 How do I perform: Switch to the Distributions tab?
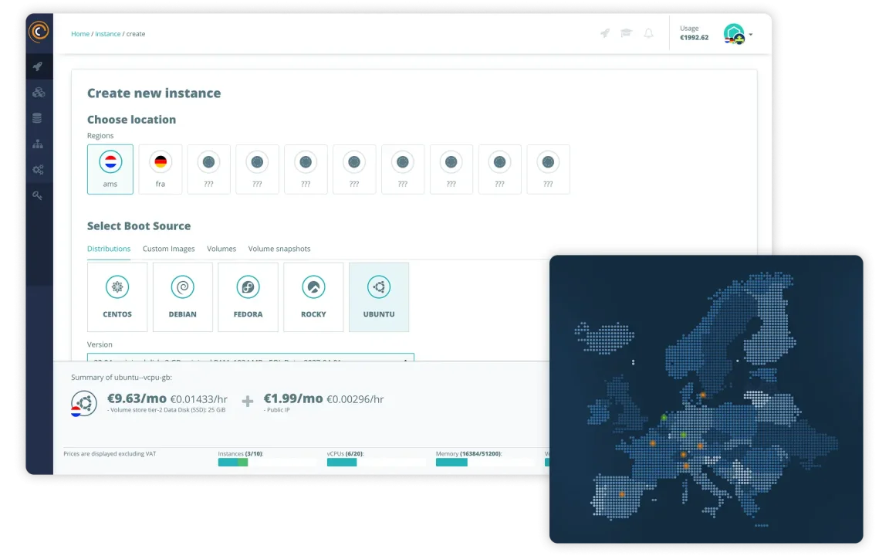coord(109,249)
